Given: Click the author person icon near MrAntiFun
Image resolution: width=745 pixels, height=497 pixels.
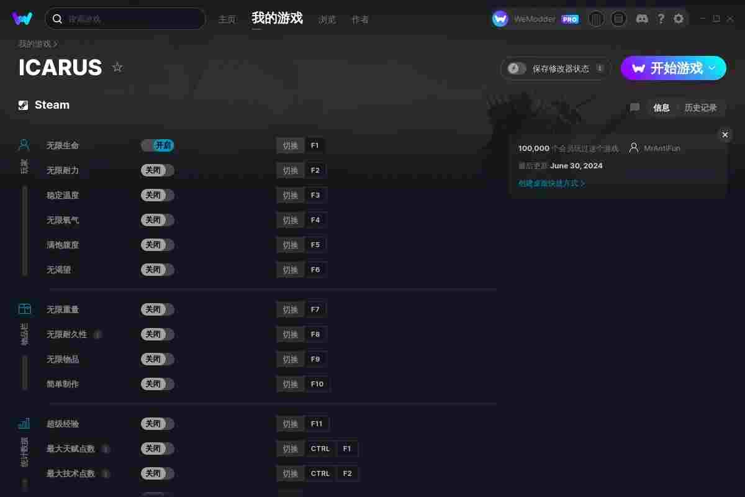Looking at the screenshot, I should [x=634, y=148].
